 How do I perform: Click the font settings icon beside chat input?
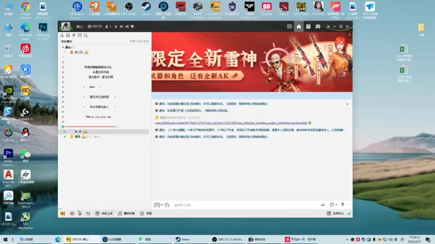point(167,205)
